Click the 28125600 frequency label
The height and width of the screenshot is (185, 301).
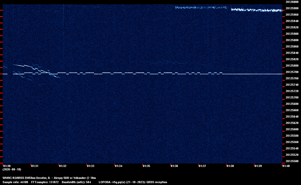[x=292, y=129]
